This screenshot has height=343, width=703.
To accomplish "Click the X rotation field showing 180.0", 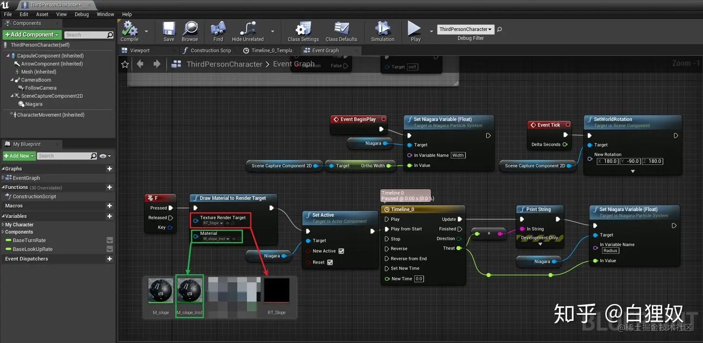I will tap(607, 161).
